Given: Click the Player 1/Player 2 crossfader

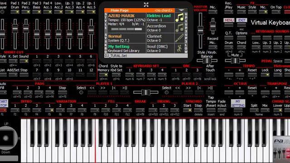Looking at the screenshot, I should (x=146, y=92).
